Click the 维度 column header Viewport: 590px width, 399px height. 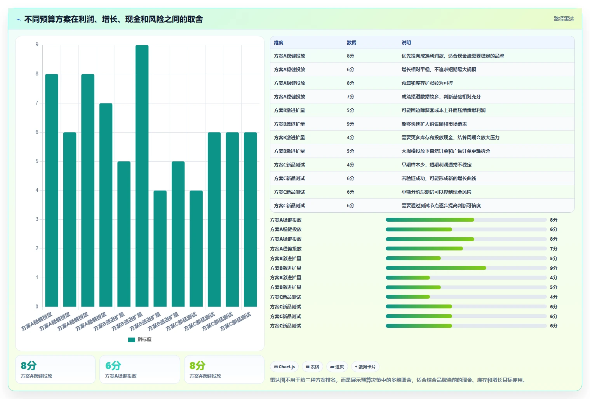278,43
